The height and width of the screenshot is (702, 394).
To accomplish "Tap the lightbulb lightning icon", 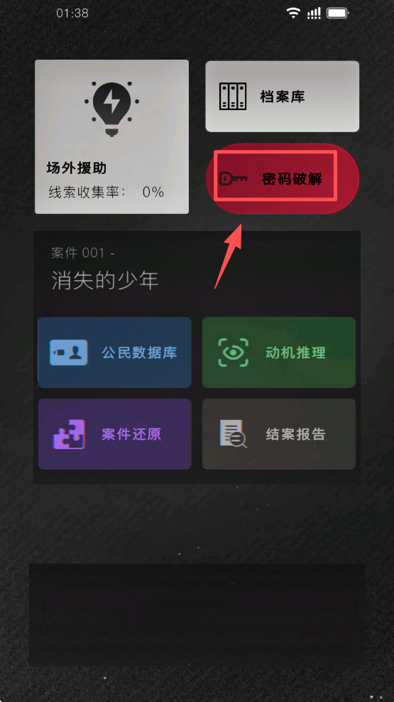I will coord(111,107).
